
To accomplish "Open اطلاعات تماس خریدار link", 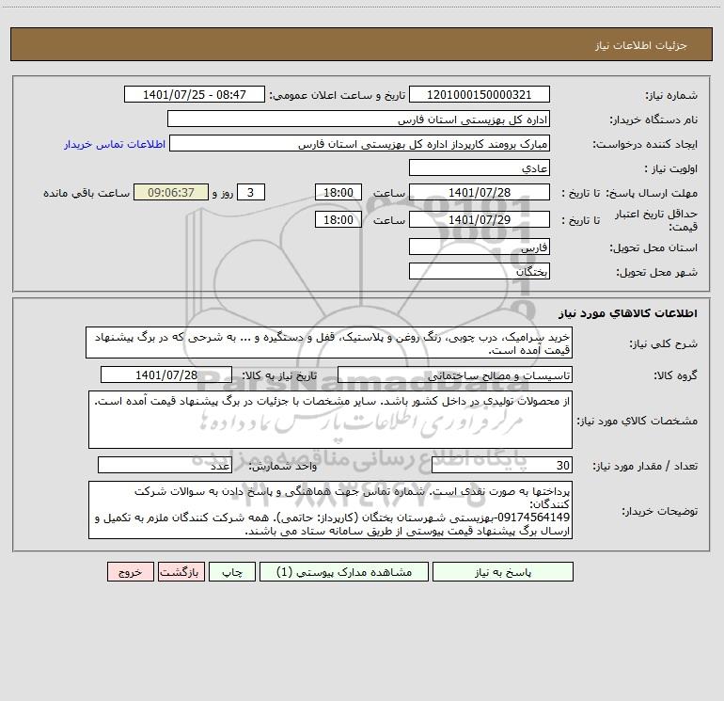I will [x=115, y=144].
